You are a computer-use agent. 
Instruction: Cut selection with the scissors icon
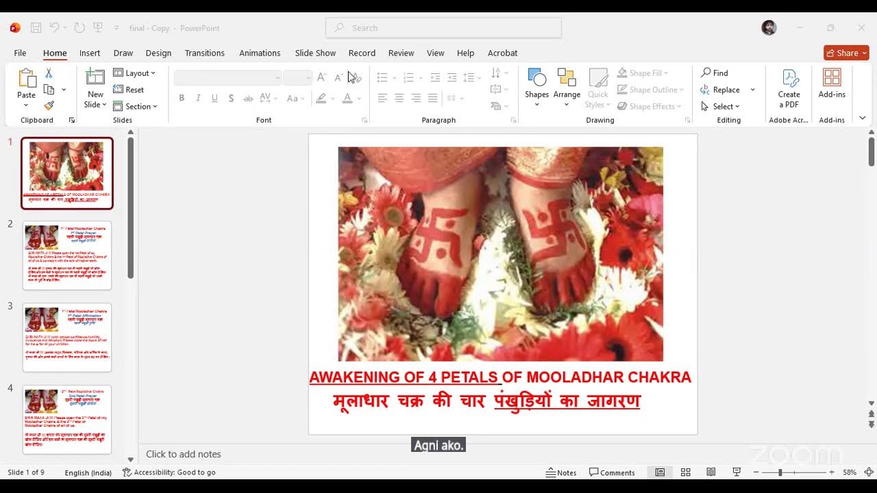tap(49, 73)
